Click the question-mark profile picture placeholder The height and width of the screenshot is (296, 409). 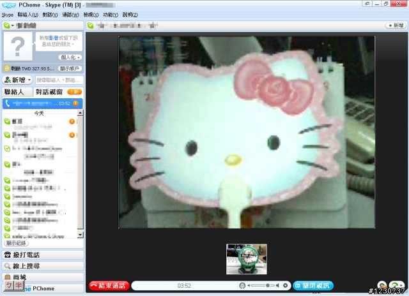(x=18, y=47)
